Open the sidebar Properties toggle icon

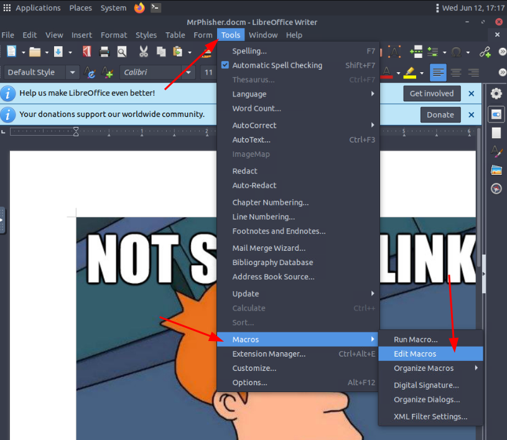click(496, 115)
